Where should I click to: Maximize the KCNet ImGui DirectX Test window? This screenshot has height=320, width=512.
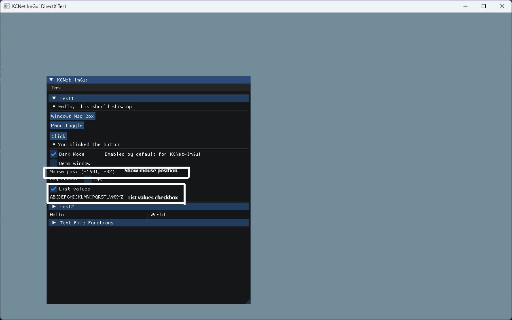tap(484, 6)
